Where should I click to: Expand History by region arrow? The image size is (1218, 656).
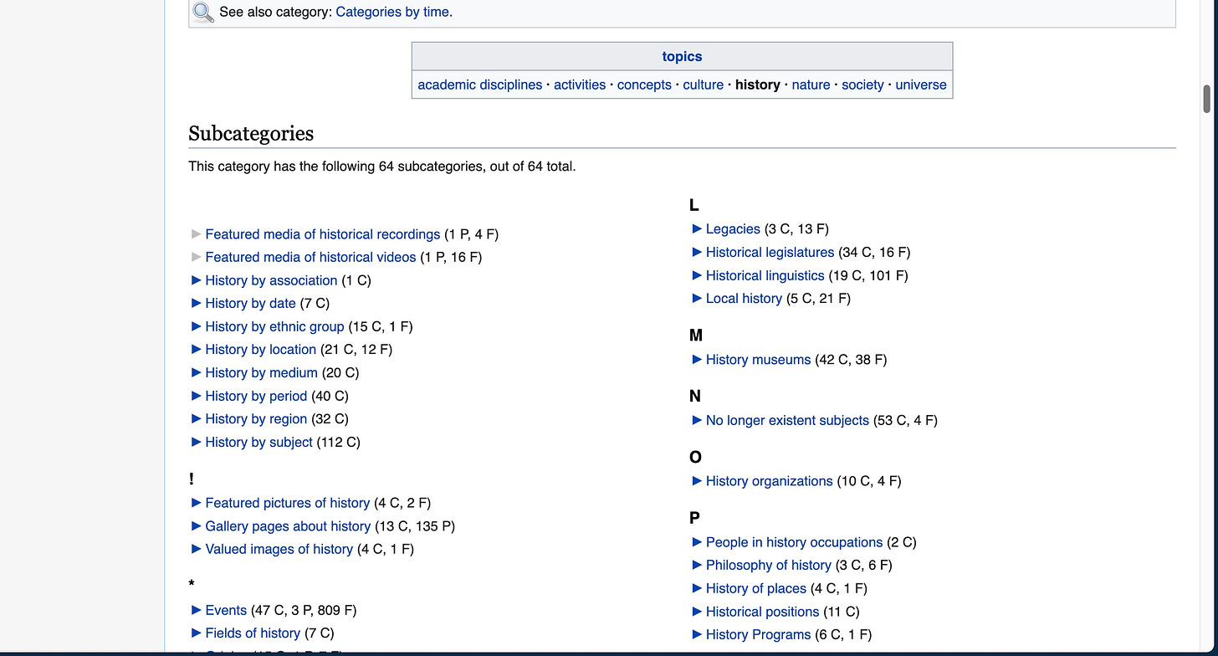[197, 418]
